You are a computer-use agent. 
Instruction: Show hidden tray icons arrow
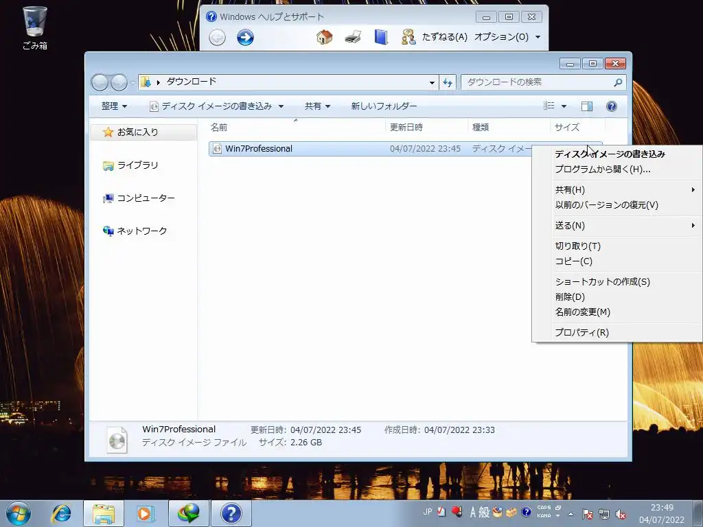[571, 514]
